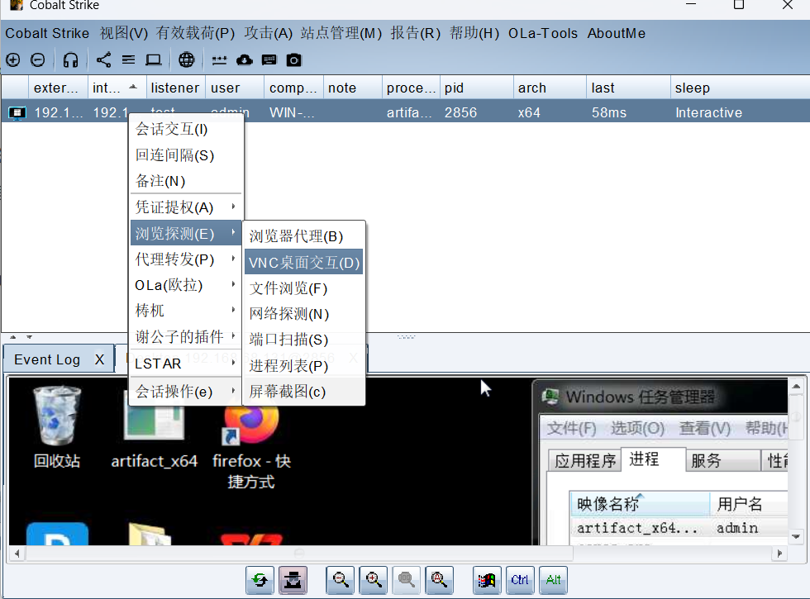The width and height of the screenshot is (810, 599).
Task: Switch to session table view icon
Action: 128,60
